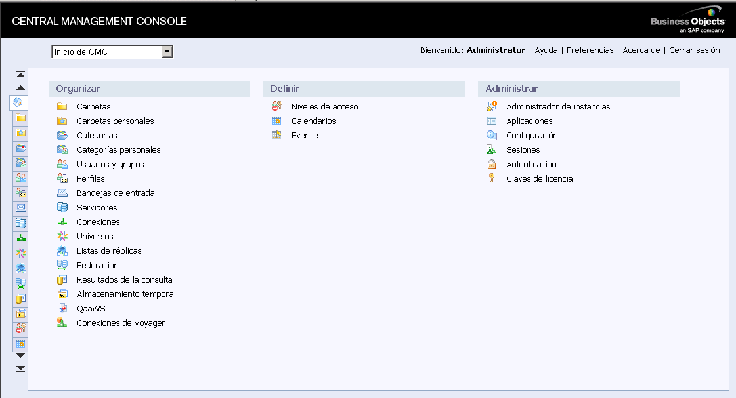This screenshot has height=398, width=736.
Task: Click the Sesiones icon under Administrar
Action: tap(492, 150)
